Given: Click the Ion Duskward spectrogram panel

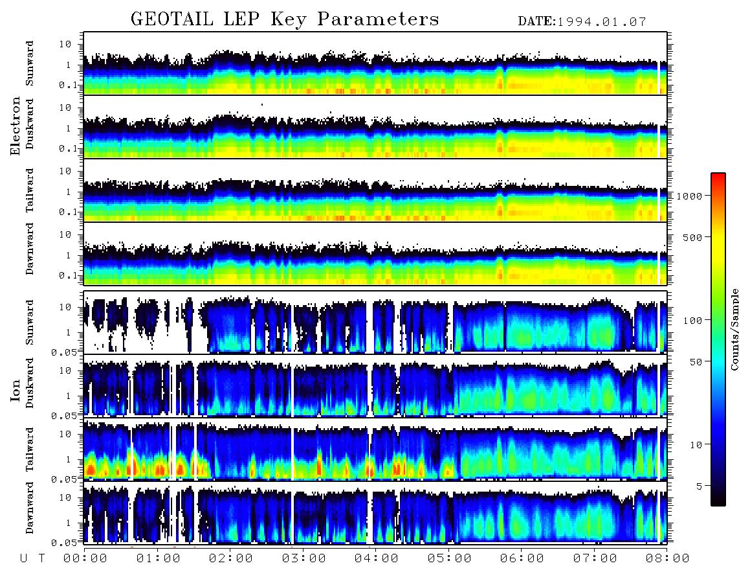Looking at the screenshot, I should point(375,385).
